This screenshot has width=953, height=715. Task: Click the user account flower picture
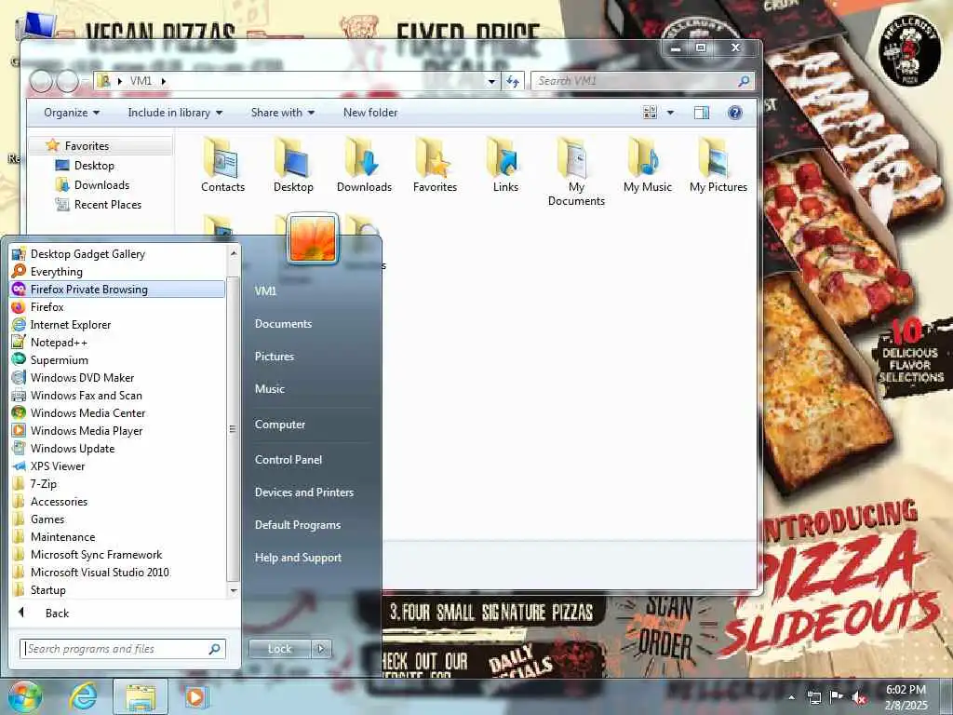pos(313,239)
